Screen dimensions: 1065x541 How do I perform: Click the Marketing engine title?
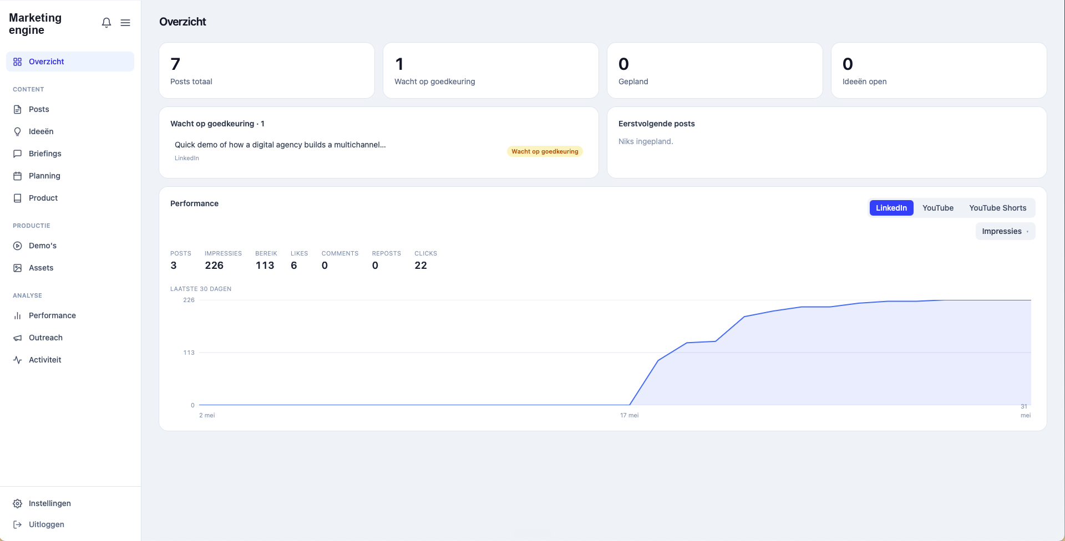tap(35, 24)
